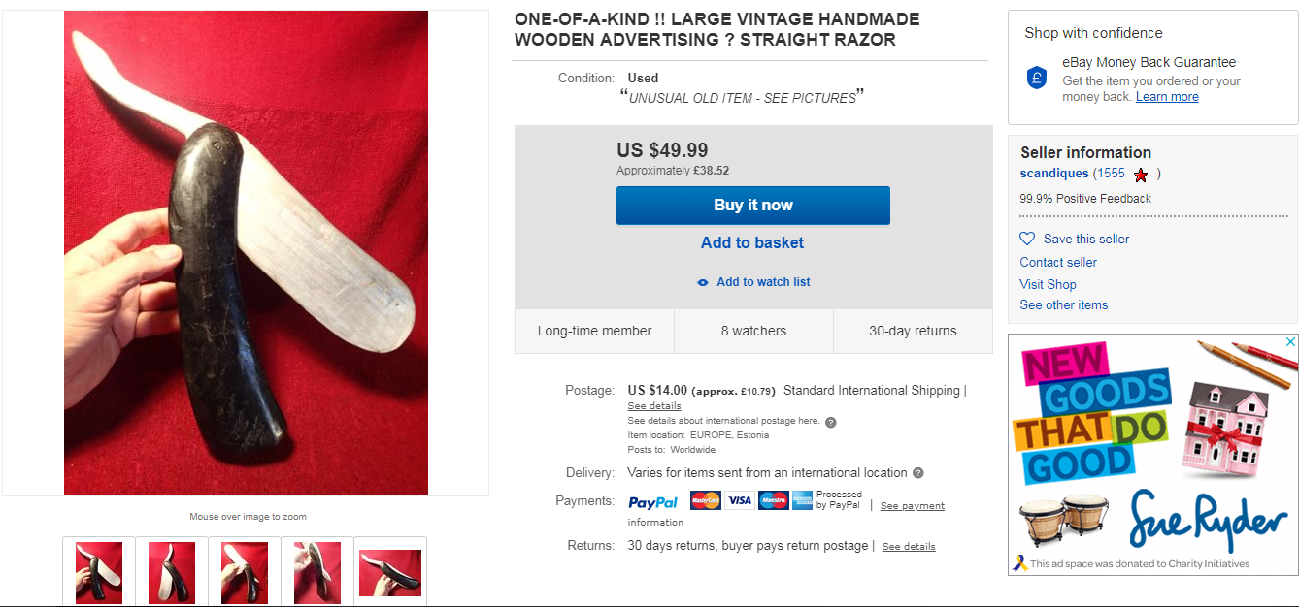
Task: Select the first razor thumbnail
Action: tap(99, 572)
